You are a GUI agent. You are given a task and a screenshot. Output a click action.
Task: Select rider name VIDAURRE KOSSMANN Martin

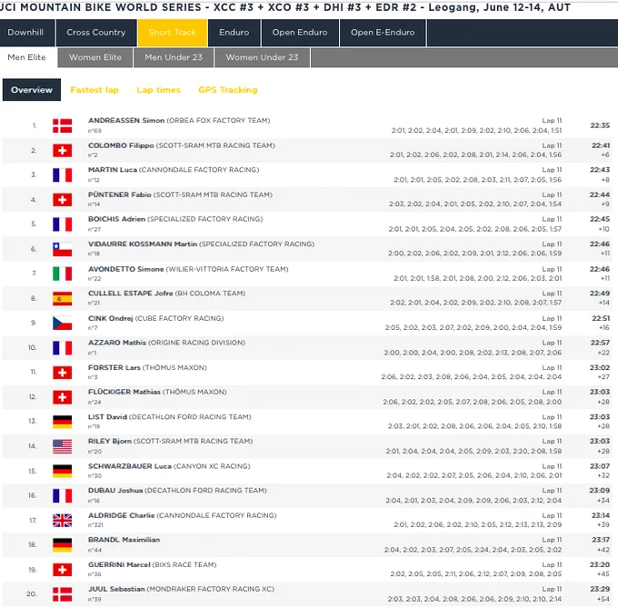143,244
